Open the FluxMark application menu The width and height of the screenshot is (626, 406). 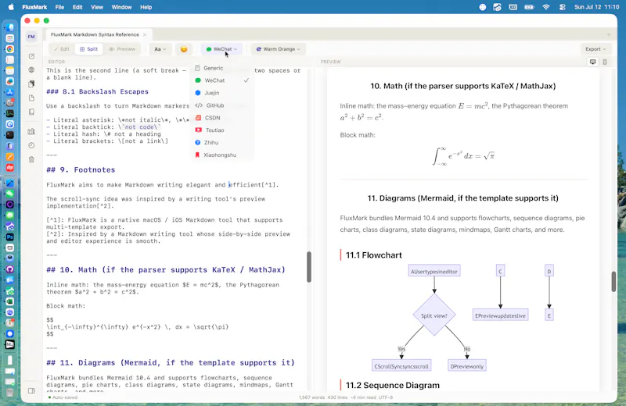pyautogui.click(x=34, y=7)
